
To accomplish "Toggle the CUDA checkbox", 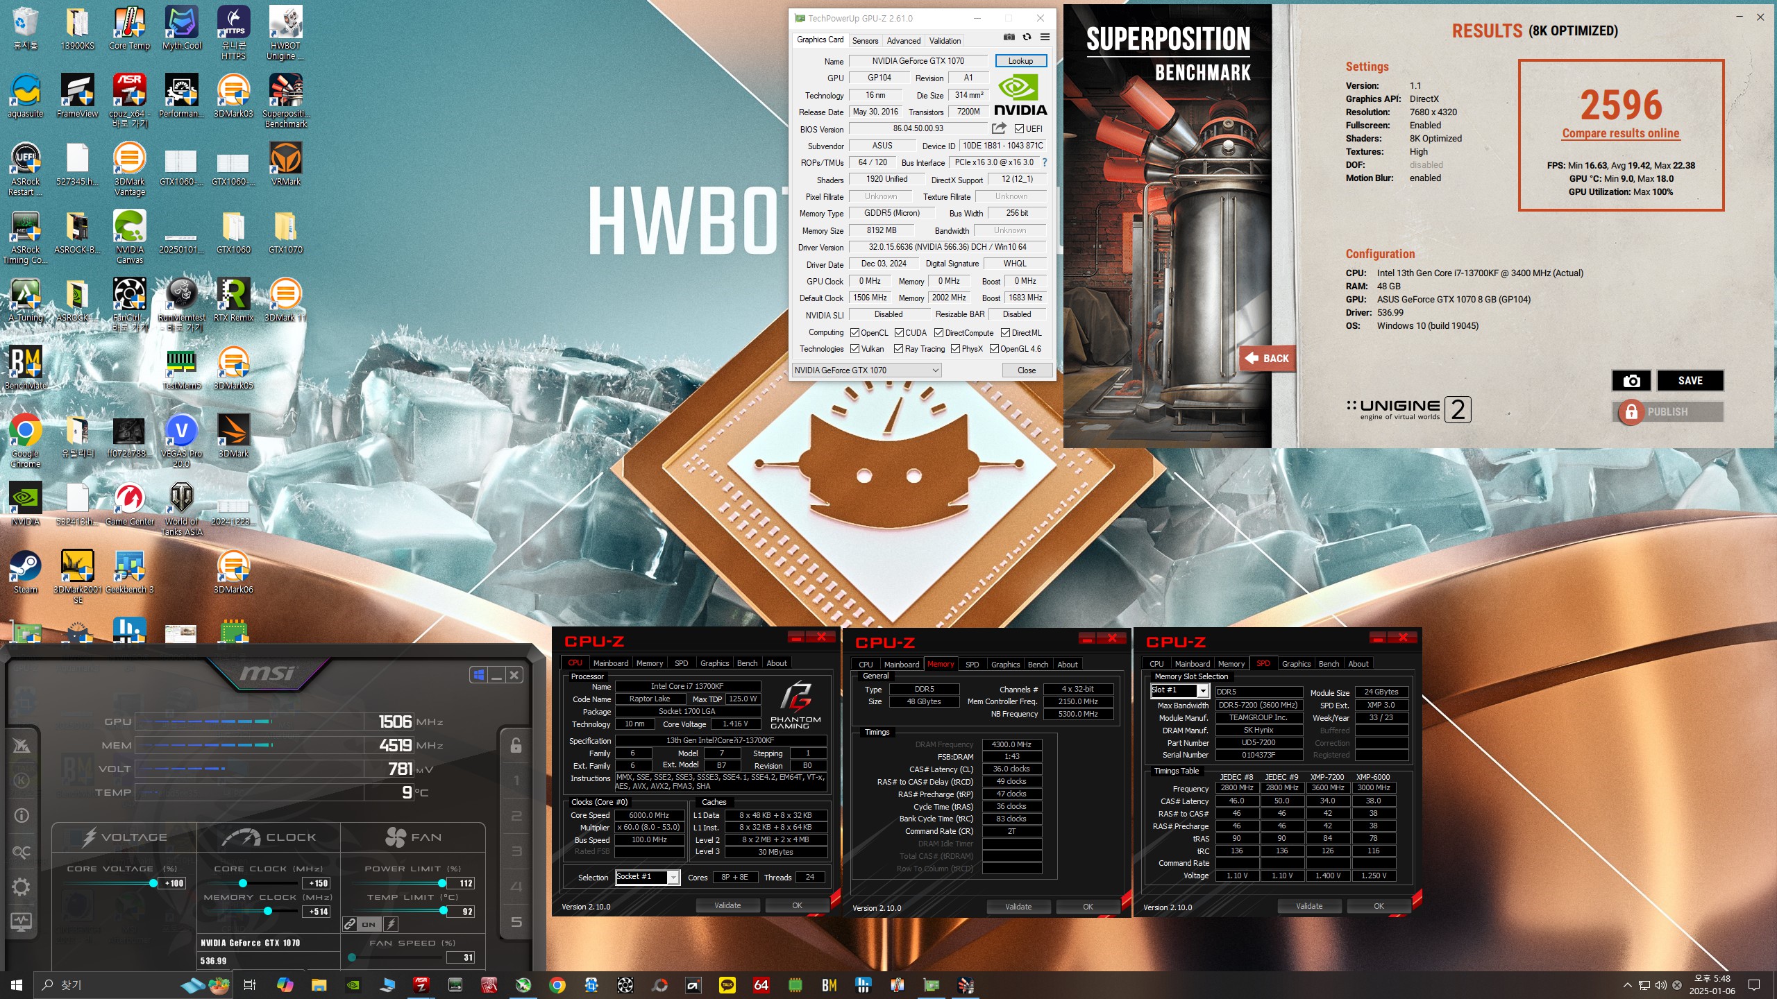I will 899,333.
